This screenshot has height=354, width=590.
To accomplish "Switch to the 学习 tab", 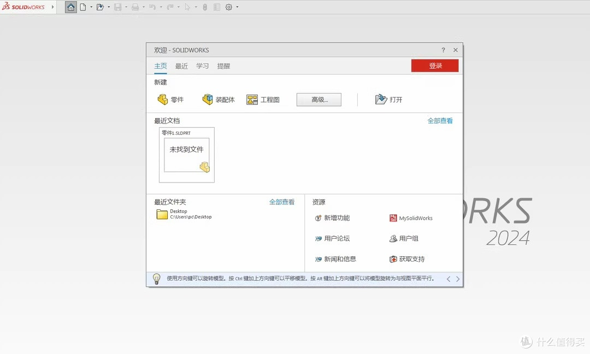I will 203,66.
